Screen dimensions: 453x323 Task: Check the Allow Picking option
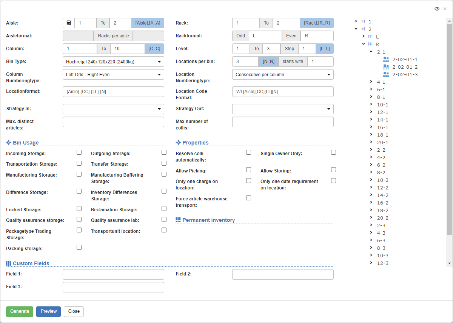[x=248, y=169]
